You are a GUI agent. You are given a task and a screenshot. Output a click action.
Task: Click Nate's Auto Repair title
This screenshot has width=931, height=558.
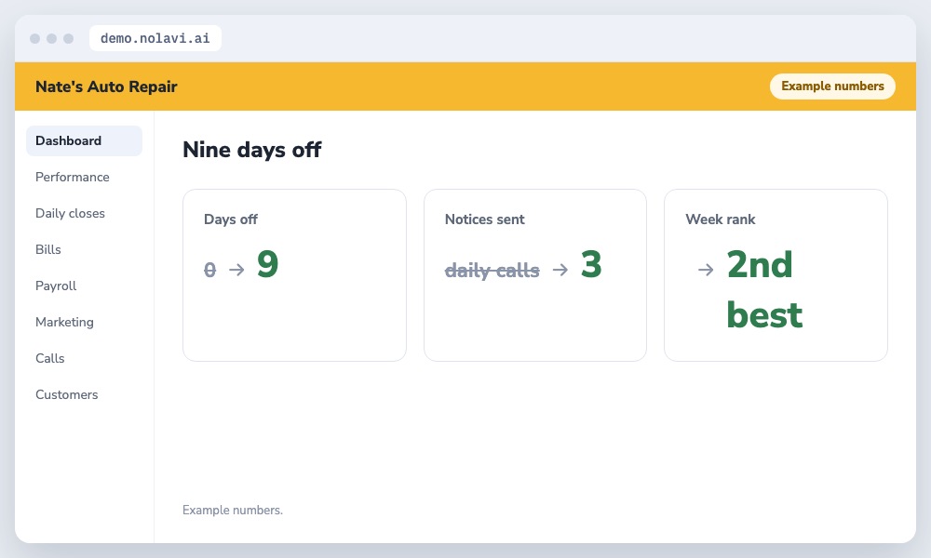coord(106,86)
